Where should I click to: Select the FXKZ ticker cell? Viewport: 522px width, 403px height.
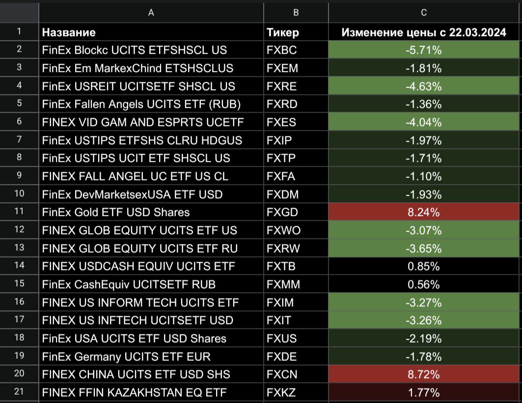(295, 393)
